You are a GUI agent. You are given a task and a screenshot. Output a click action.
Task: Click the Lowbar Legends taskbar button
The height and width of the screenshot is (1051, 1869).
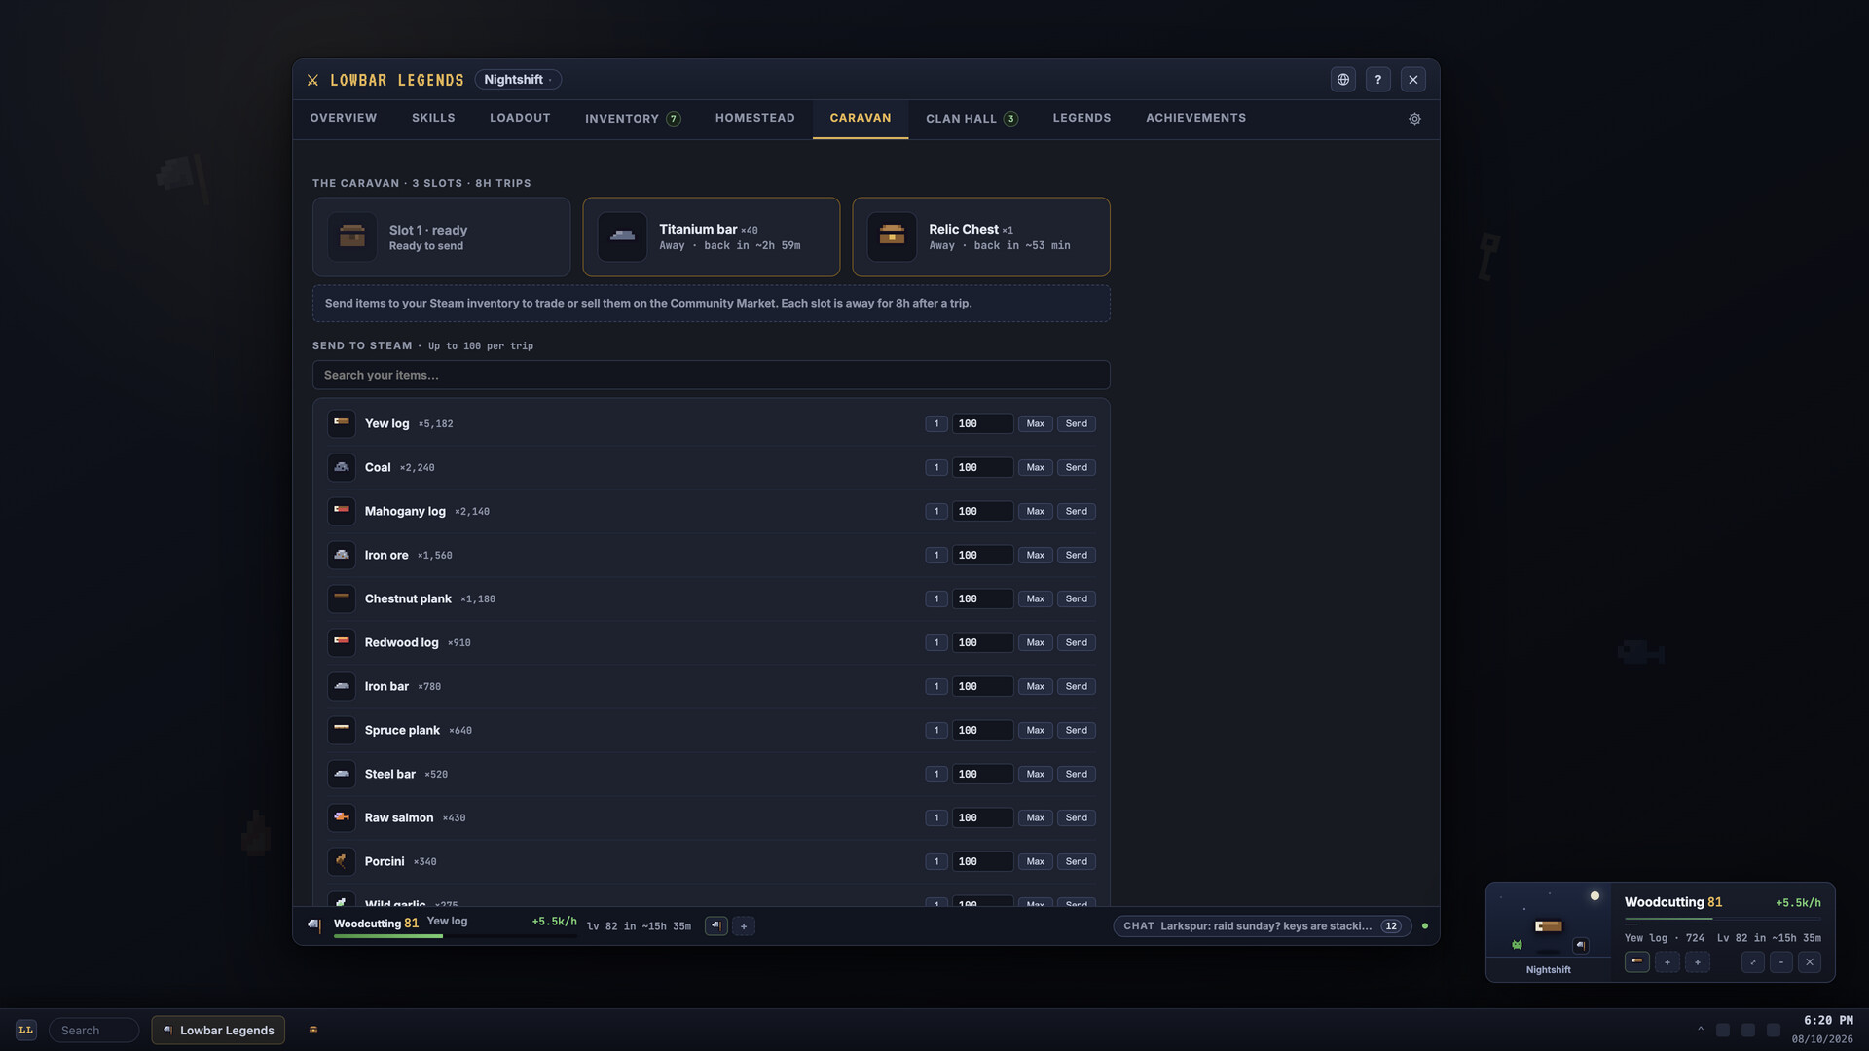coord(218,1030)
